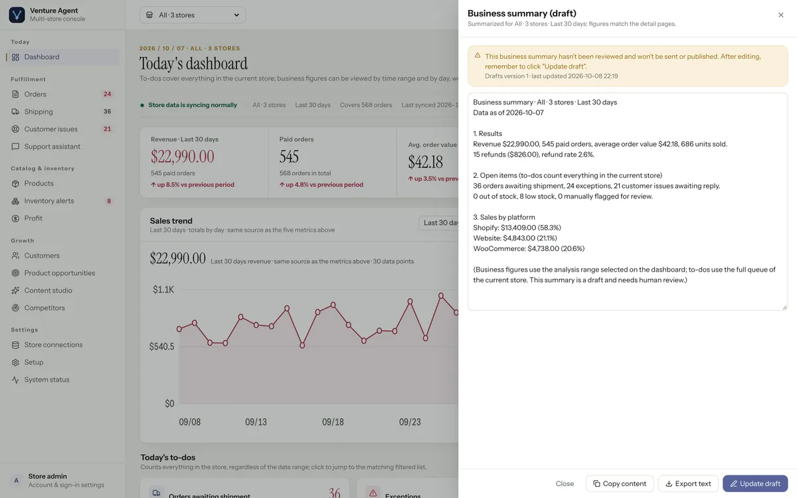
Task: Click the Shipping truck icon in sidebar
Action: [x=15, y=112]
